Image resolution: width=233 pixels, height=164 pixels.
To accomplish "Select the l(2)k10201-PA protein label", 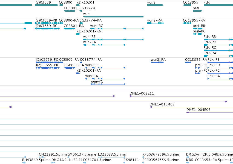I will [88, 71].
